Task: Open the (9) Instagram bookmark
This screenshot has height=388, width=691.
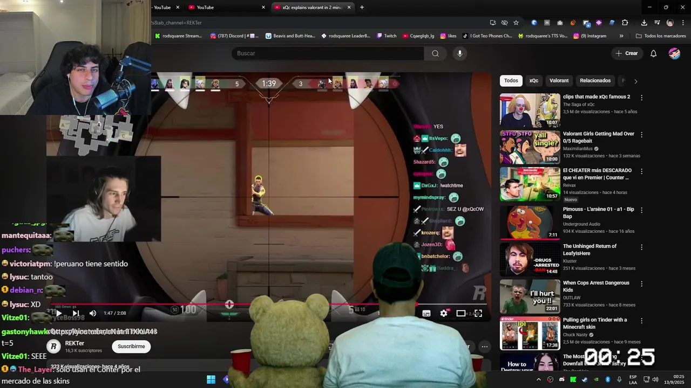Action: (590, 36)
